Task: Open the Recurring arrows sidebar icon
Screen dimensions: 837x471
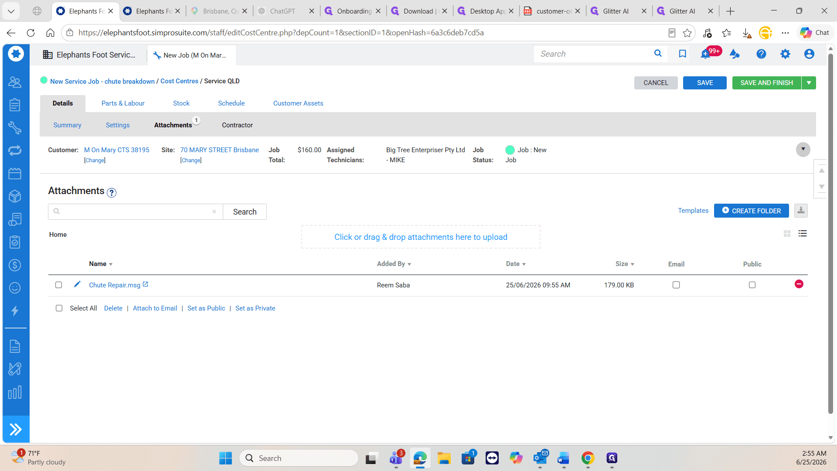Action: (15, 150)
